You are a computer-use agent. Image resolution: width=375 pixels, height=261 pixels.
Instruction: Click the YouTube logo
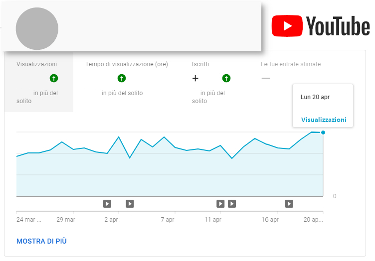click(321, 26)
